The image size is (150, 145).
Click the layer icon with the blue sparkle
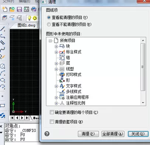pyautogui.click(x=12, y=18)
